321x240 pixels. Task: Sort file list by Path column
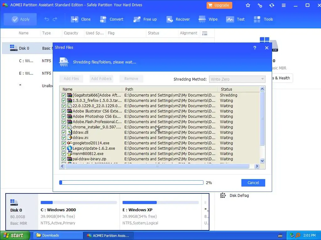170,89
